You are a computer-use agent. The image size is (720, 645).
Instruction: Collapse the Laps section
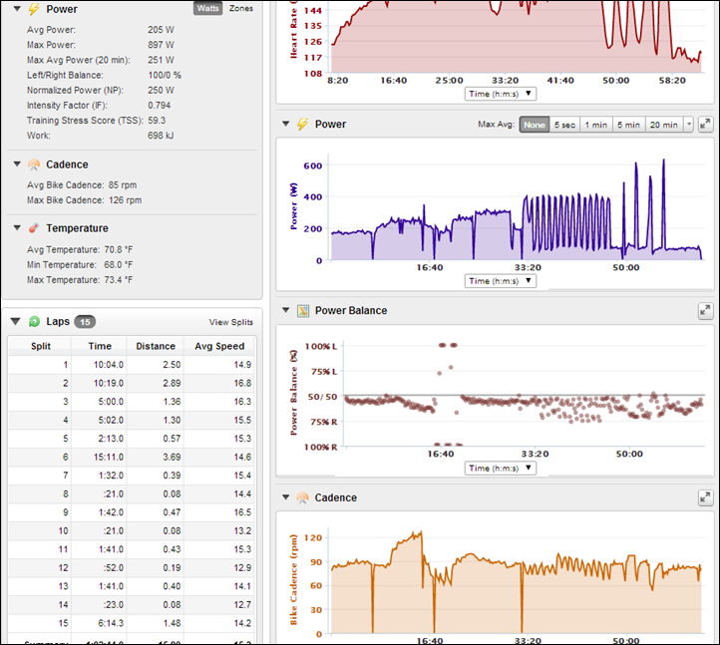click(16, 321)
